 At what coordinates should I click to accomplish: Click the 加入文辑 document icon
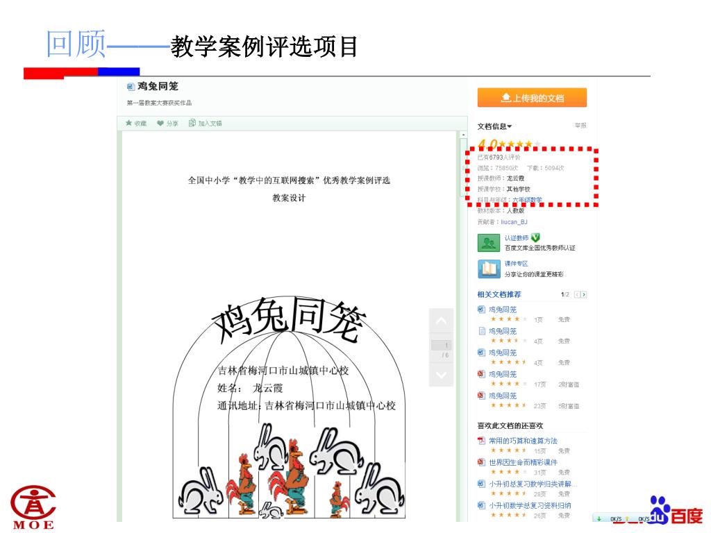[192, 123]
